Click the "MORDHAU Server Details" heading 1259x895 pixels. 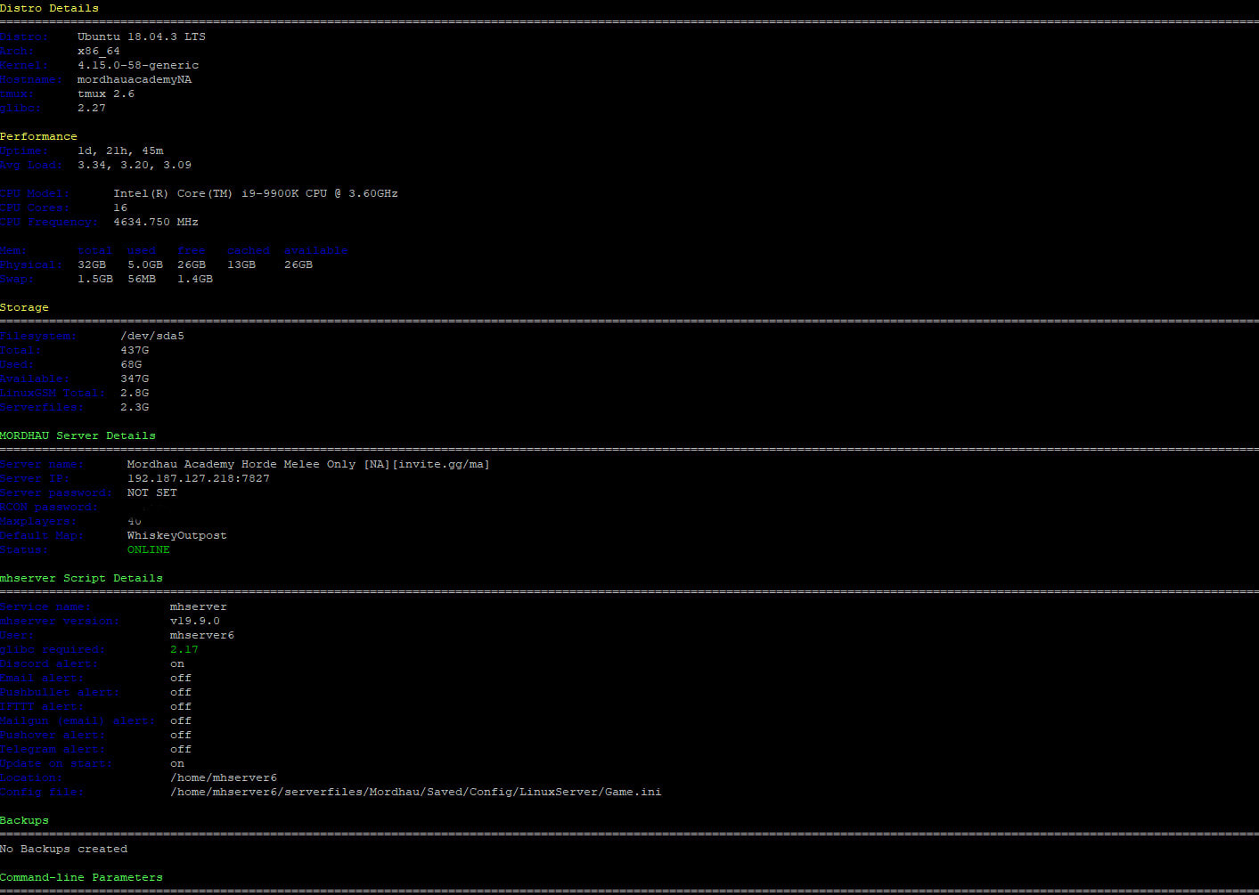click(x=78, y=435)
